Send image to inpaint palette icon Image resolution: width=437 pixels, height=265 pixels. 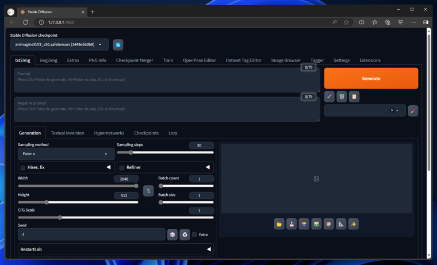tap(328, 224)
